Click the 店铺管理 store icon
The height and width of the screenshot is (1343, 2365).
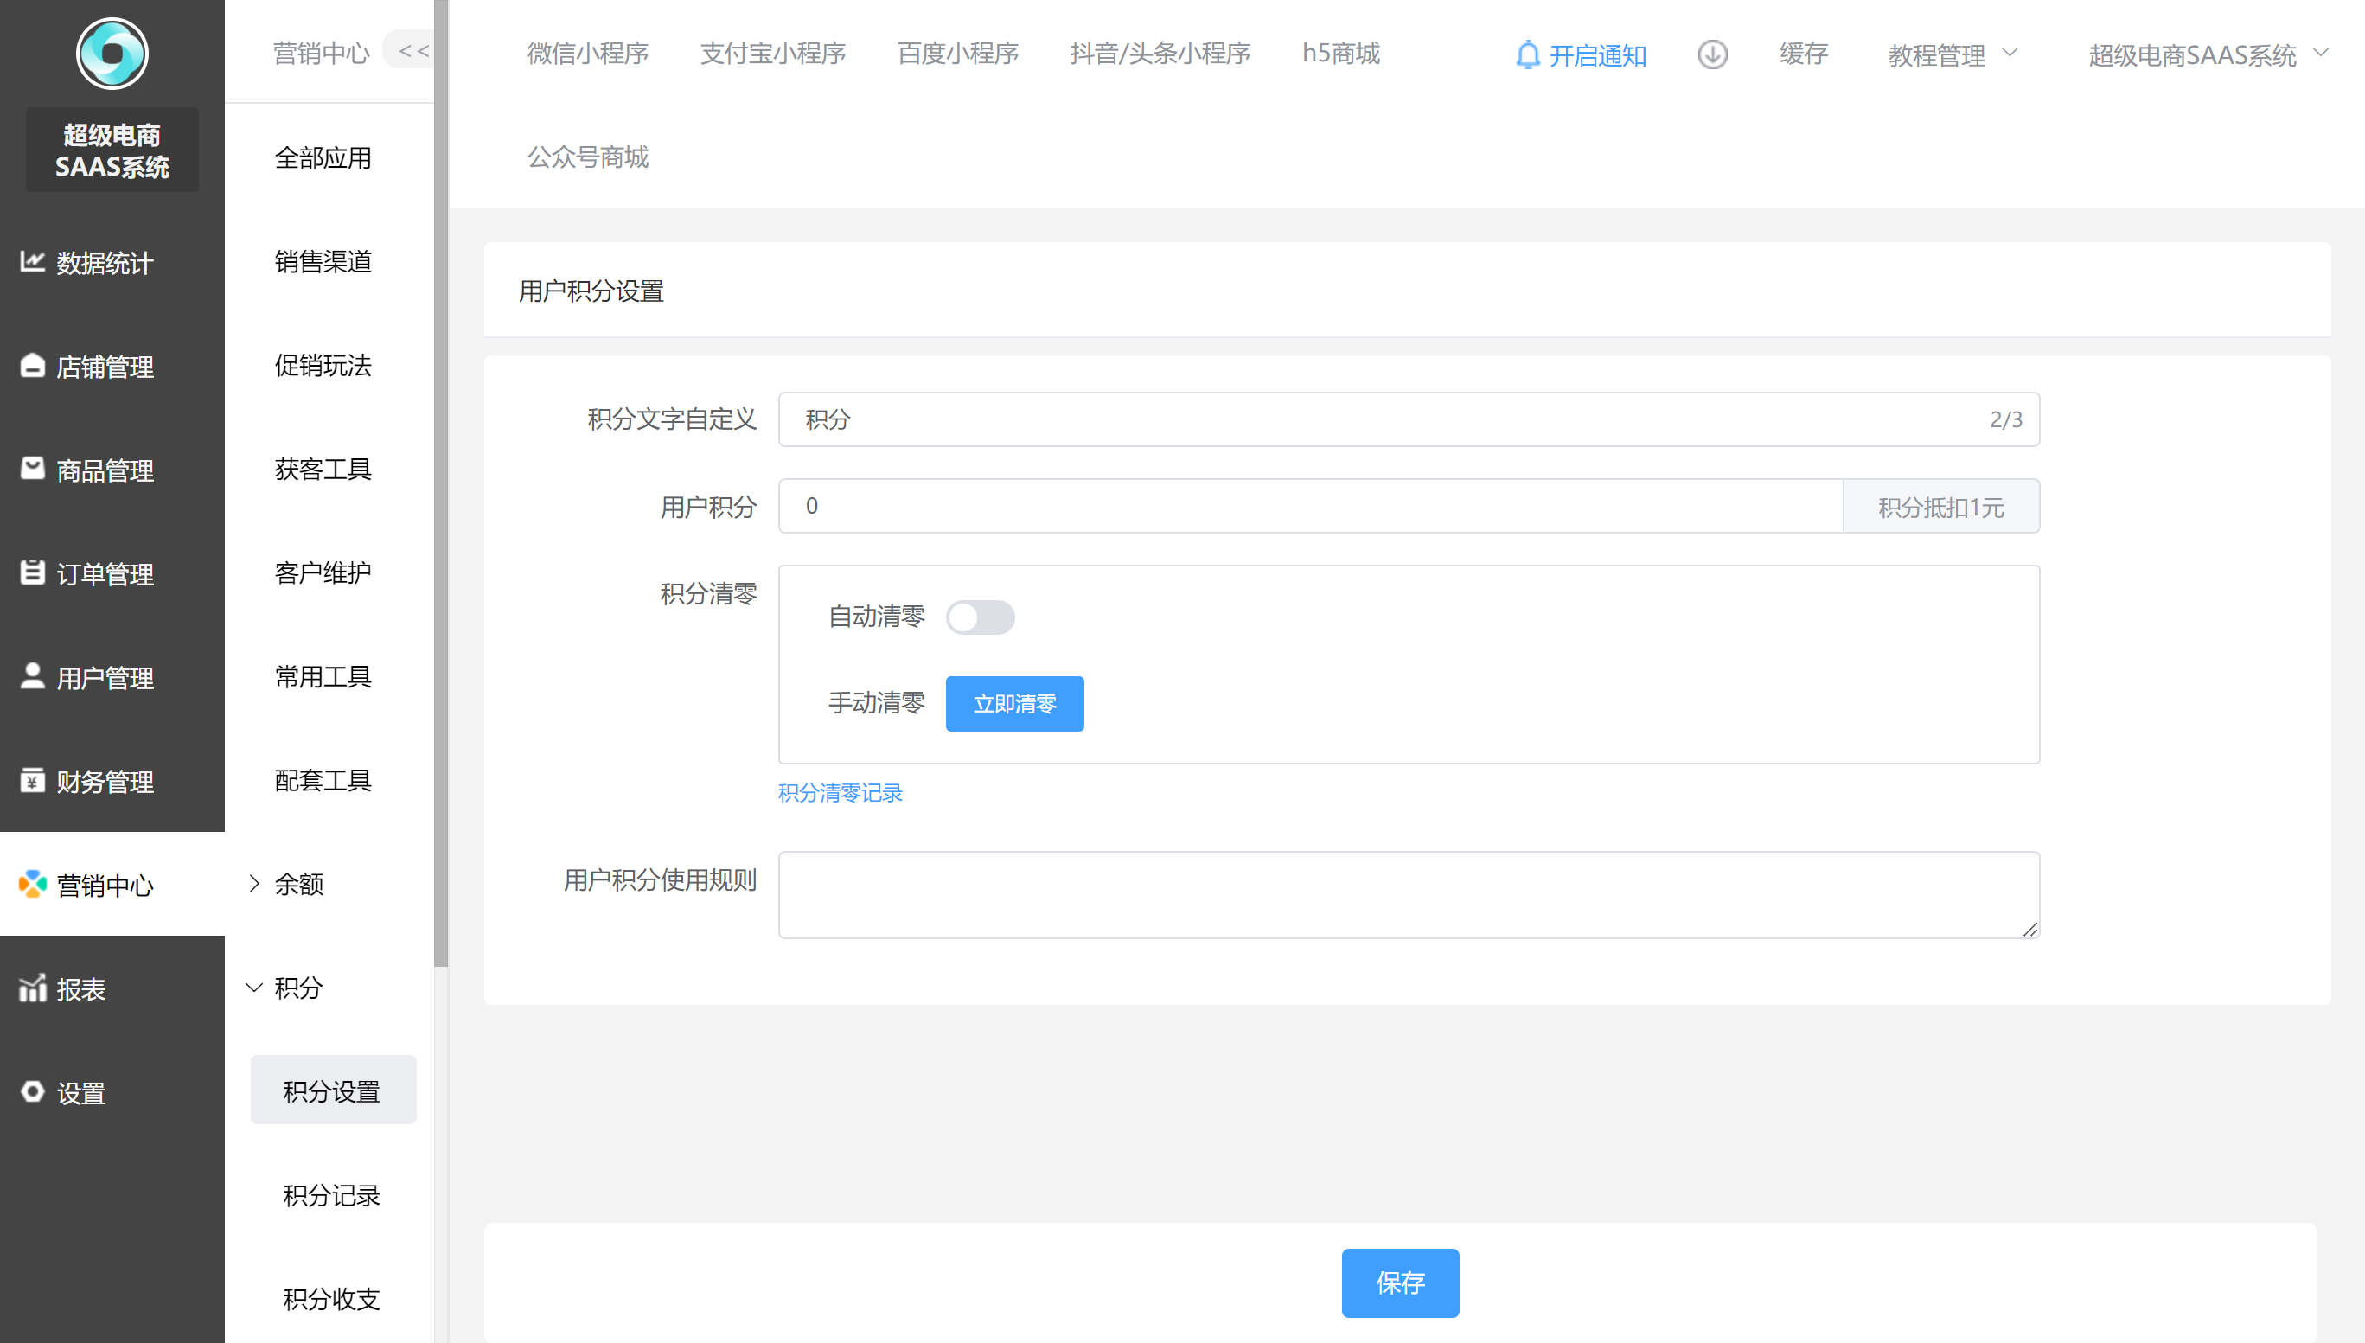coord(32,366)
